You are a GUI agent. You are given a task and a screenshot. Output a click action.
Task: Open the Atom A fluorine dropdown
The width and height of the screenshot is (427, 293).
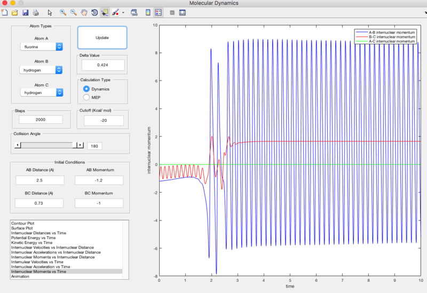tap(41, 47)
